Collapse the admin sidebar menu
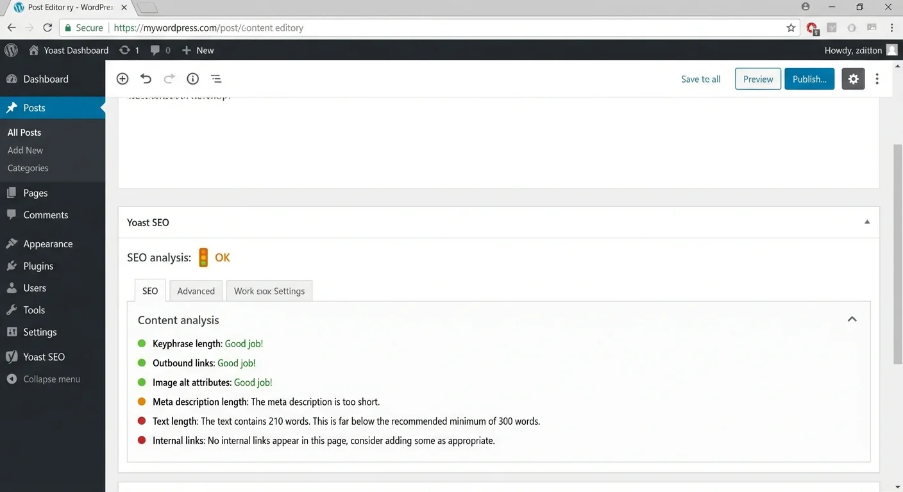This screenshot has height=492, width=903. click(x=53, y=379)
